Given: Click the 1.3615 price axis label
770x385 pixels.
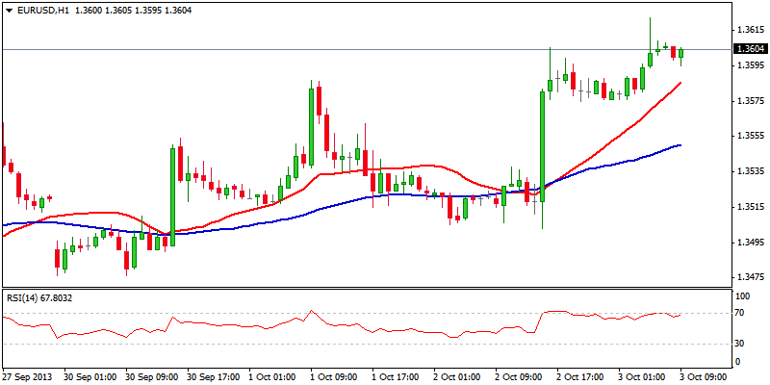Looking at the screenshot, I should point(751,31).
